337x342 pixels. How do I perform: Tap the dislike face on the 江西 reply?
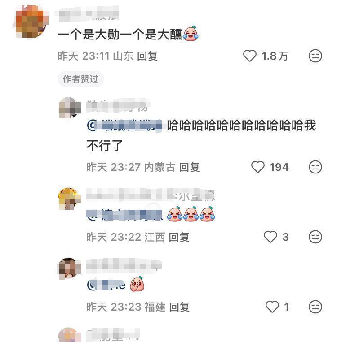pyautogui.click(x=315, y=237)
